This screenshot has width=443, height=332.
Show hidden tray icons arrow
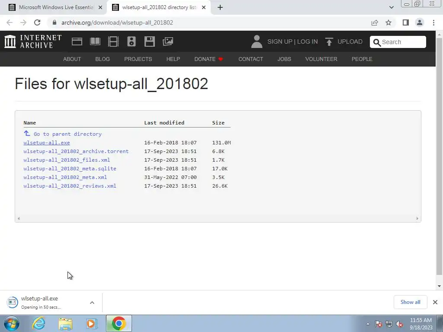[x=368, y=324]
